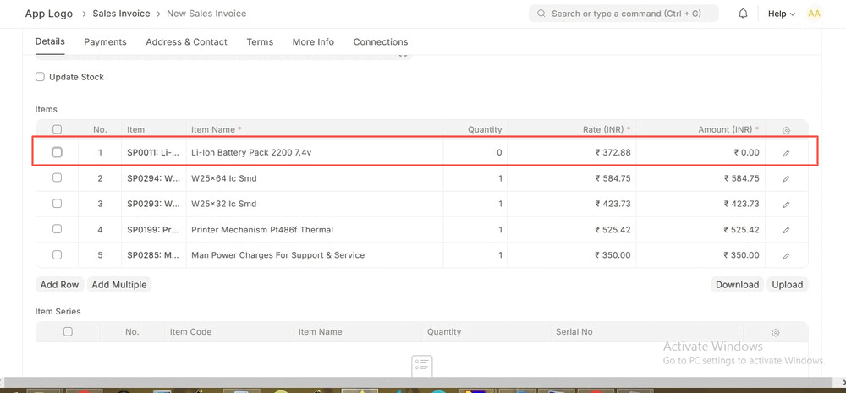Click Amount (INR) column header

point(728,129)
